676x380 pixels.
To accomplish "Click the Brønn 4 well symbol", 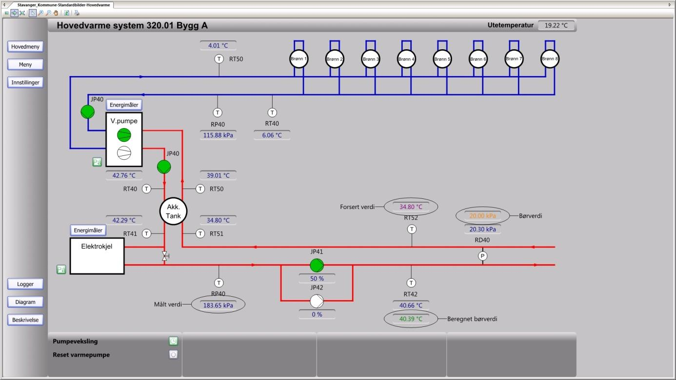I will point(406,59).
